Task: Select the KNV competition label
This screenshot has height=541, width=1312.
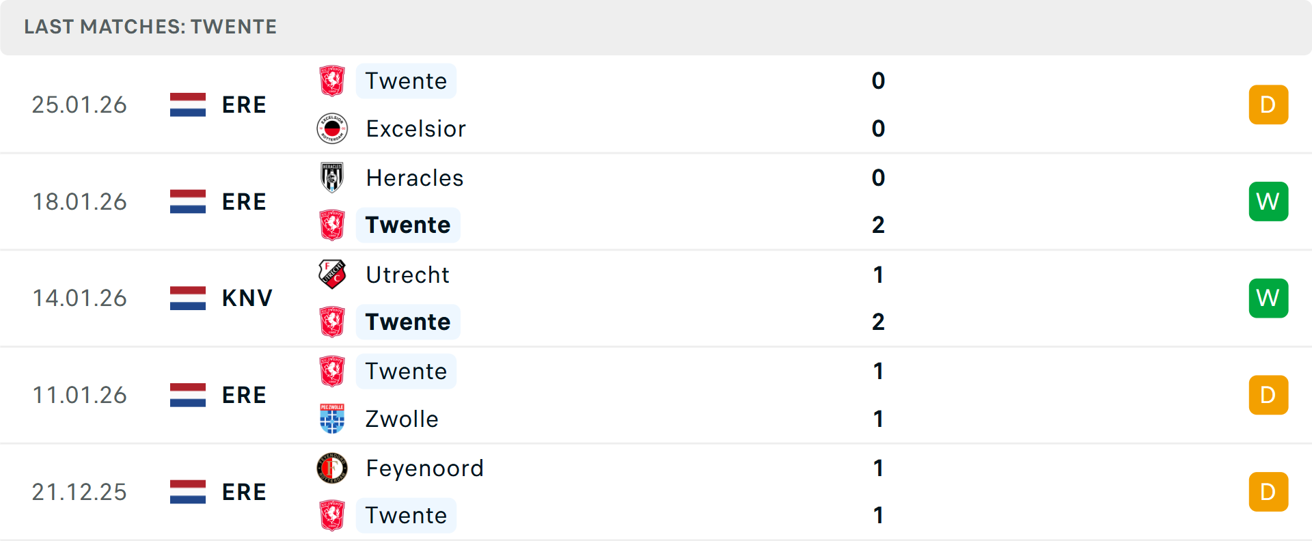Action: pyautogui.click(x=247, y=299)
